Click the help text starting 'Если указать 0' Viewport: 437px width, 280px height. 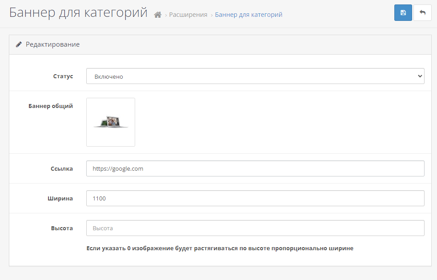[220, 248]
